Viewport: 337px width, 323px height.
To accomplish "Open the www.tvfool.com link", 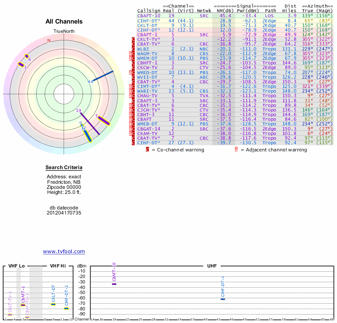I will tap(64, 252).
